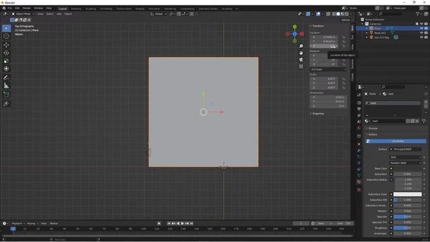Screen dimensions: 430x242
Task: Hide Plane.001 in the viewport
Action: pyautogui.click(x=421, y=33)
